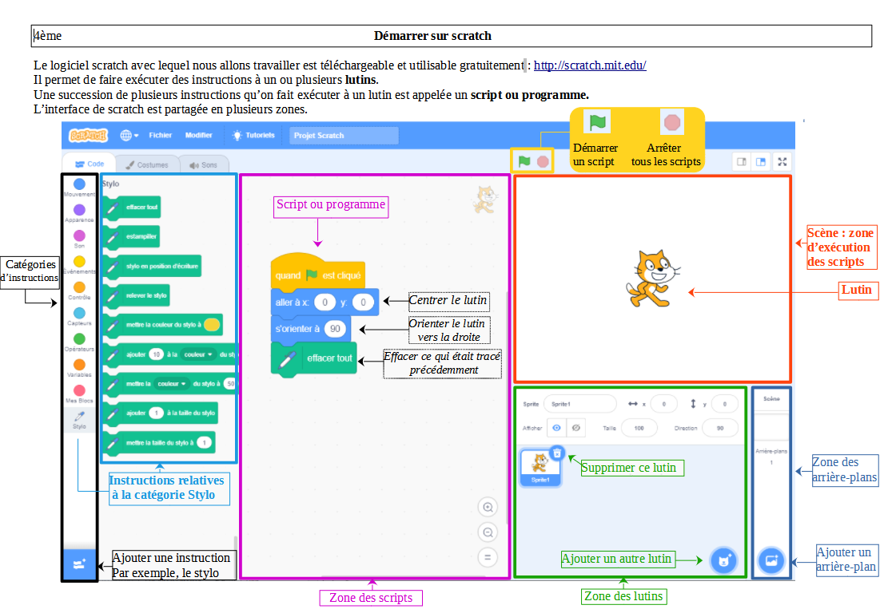Screen dimensions: 884x613
Task: Open the couleur dropdown in ajouter block
Action: [x=200, y=354]
